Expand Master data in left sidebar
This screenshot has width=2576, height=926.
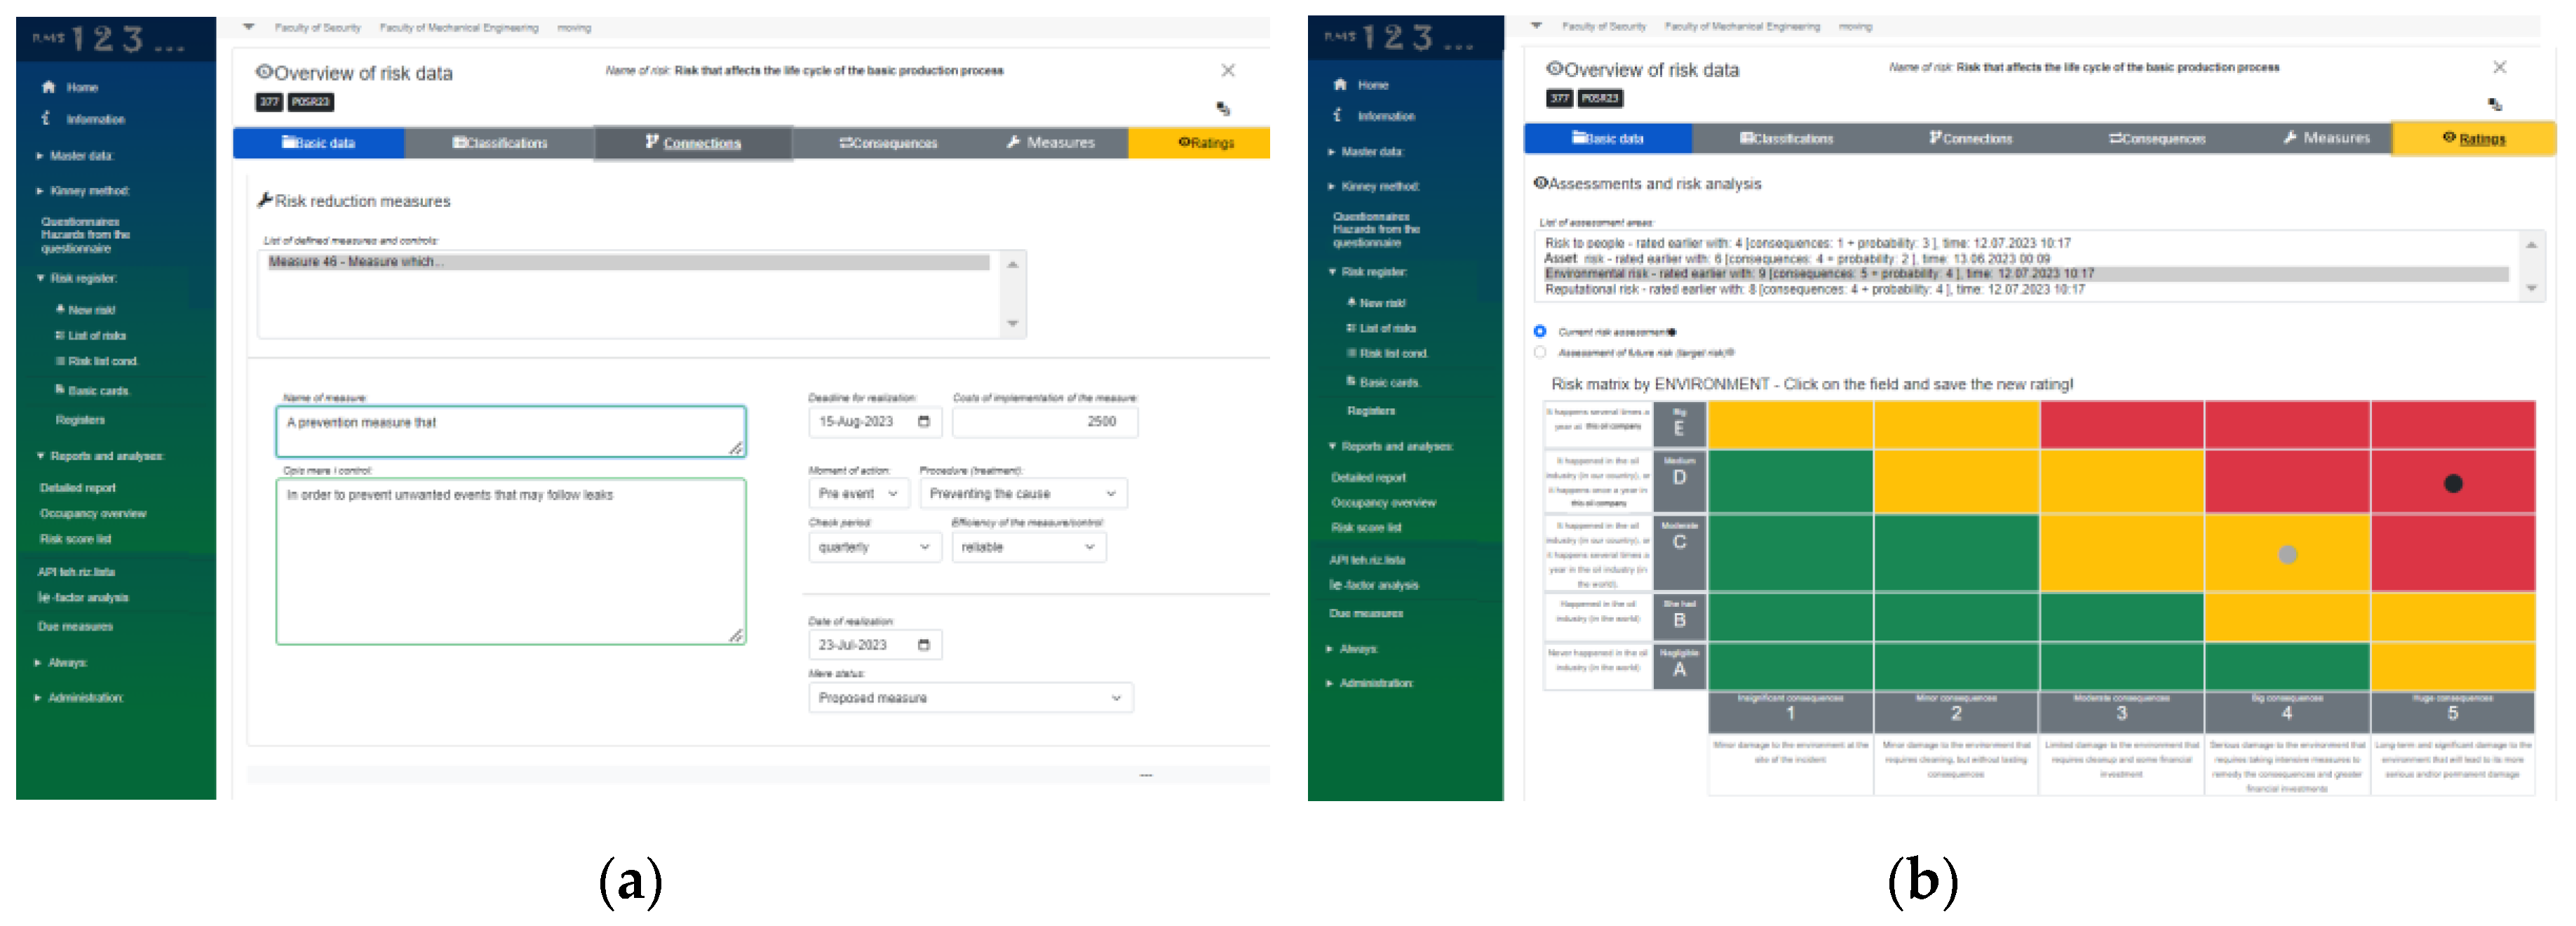(80, 155)
